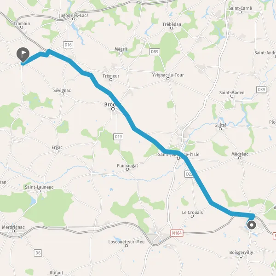The image size is (276, 276).
Task: Select the Le Crouais town marker
Action: (x=192, y=216)
